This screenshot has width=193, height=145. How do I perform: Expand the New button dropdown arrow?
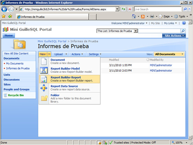49,54
